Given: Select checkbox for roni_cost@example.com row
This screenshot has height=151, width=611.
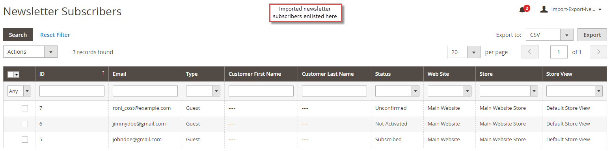Looking at the screenshot, I should [25, 108].
